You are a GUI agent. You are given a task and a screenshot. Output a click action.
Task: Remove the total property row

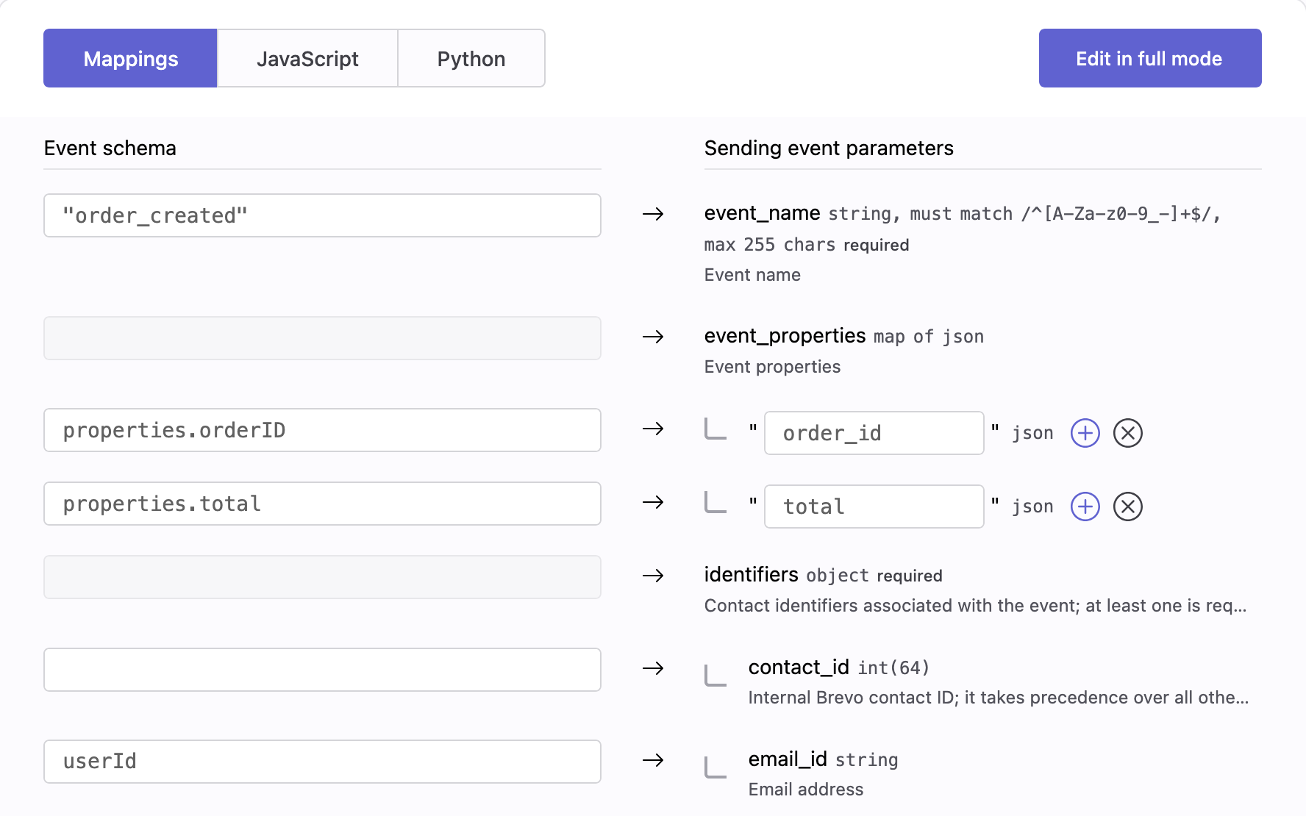pyautogui.click(x=1127, y=507)
